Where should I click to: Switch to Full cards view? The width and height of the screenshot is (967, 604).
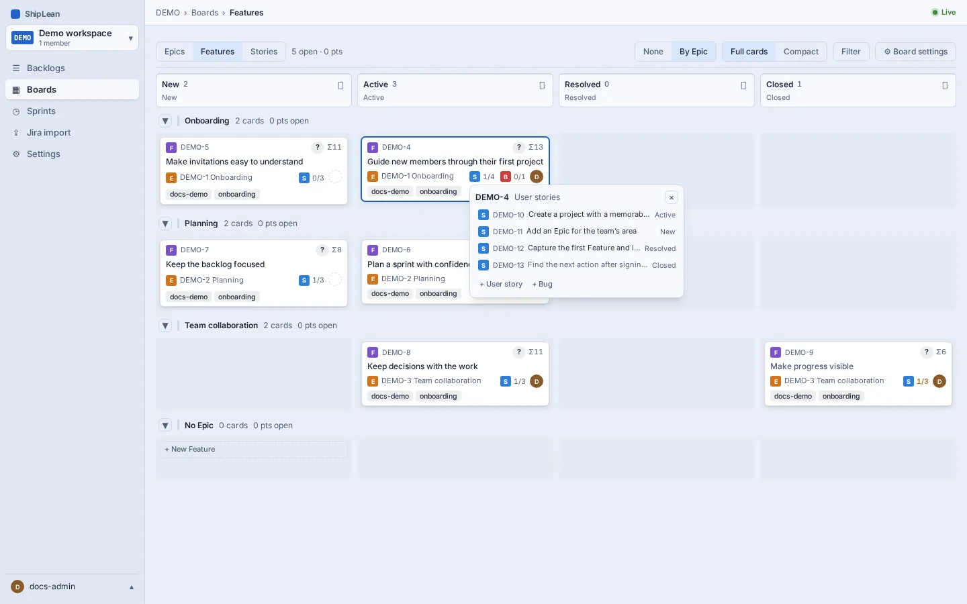749,52
